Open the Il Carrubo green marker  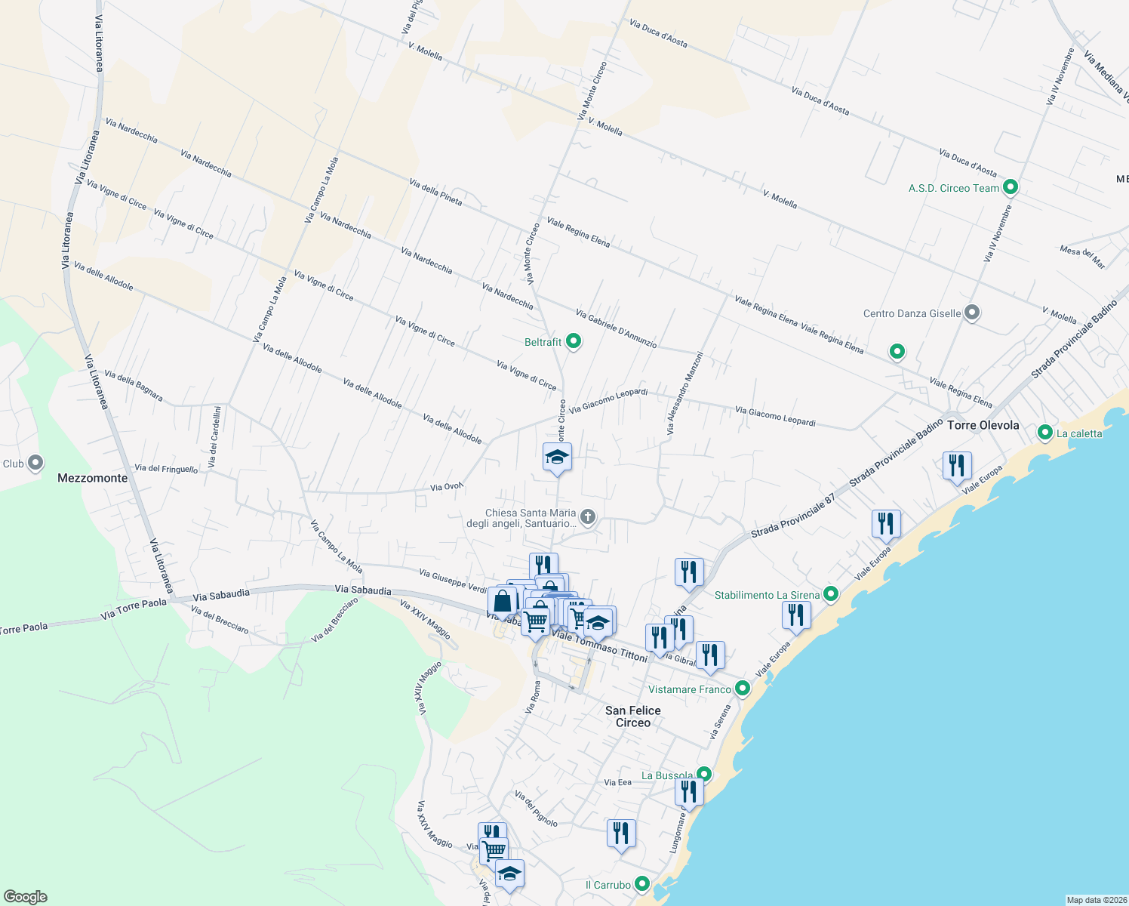(642, 882)
